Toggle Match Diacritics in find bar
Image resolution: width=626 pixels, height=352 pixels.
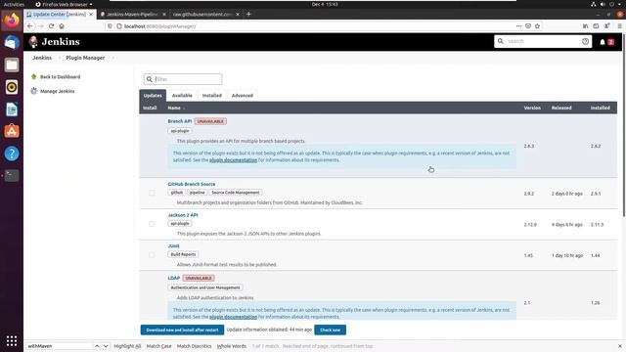click(194, 346)
